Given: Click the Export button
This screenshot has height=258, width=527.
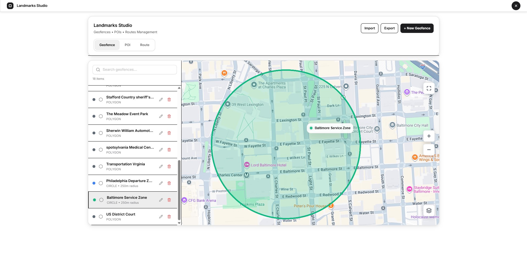Looking at the screenshot, I should click(x=389, y=28).
